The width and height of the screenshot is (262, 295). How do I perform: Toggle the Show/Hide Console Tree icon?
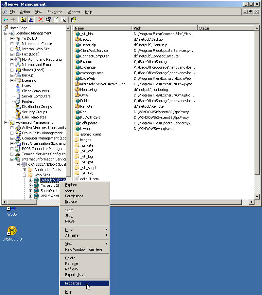click(31, 20)
